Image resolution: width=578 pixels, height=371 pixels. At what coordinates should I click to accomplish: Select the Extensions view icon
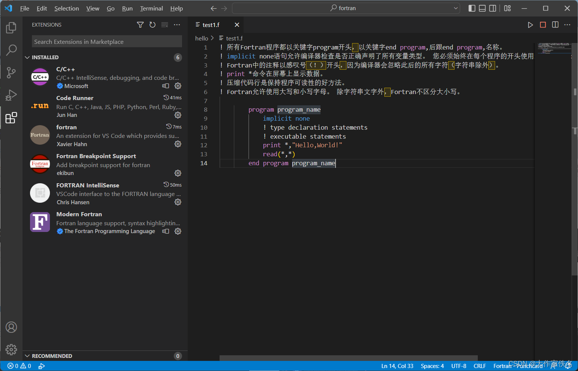click(x=11, y=118)
